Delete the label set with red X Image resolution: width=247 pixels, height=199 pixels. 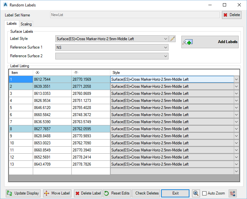[x=232, y=15]
